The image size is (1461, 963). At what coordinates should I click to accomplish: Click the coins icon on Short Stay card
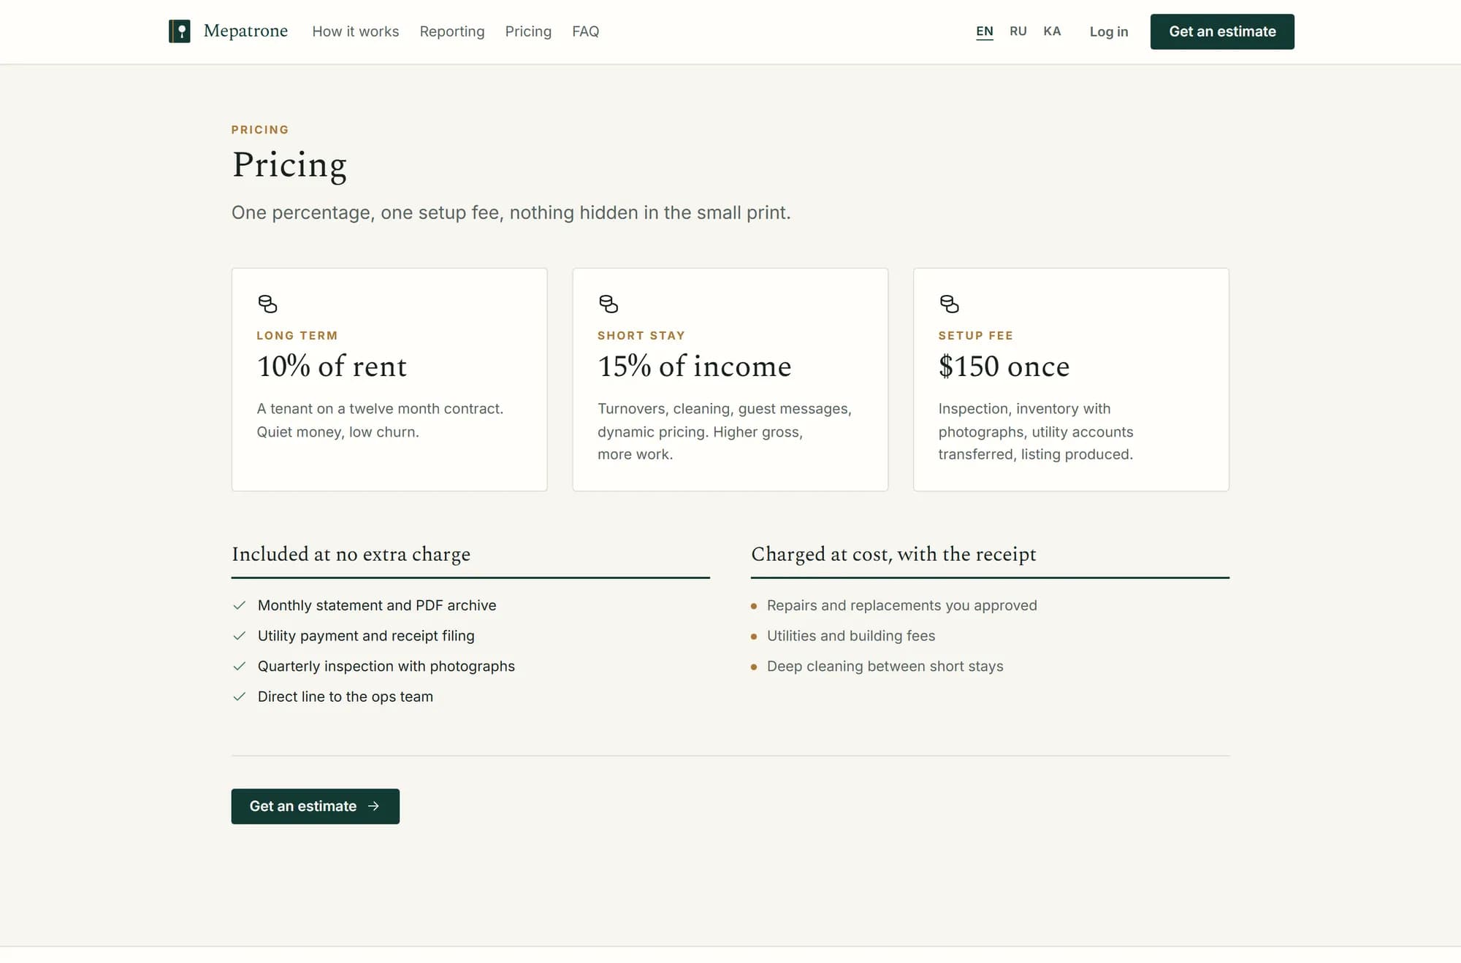point(609,304)
